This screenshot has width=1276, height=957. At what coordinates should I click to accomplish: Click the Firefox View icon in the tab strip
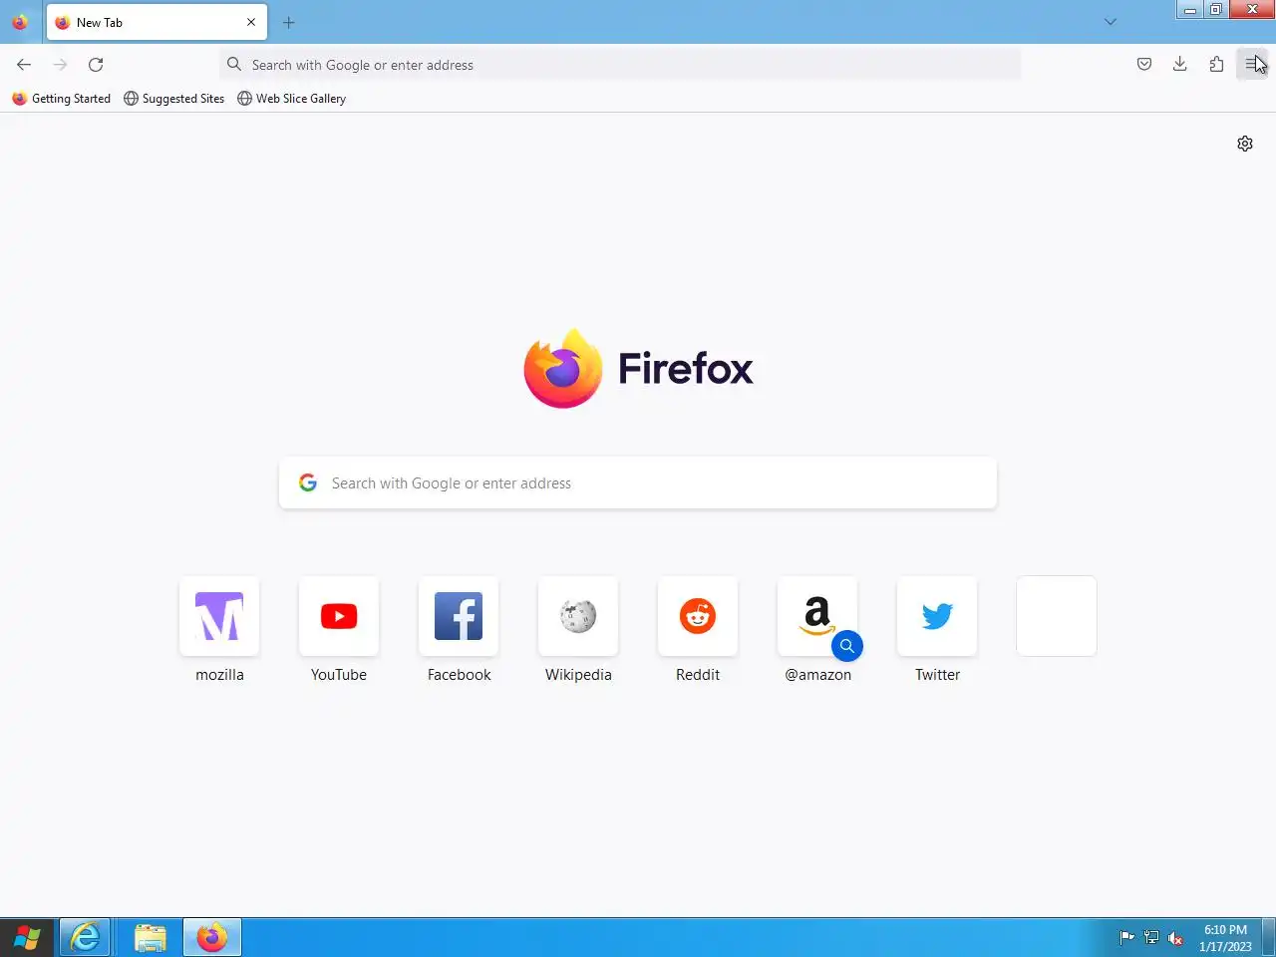[x=20, y=22]
